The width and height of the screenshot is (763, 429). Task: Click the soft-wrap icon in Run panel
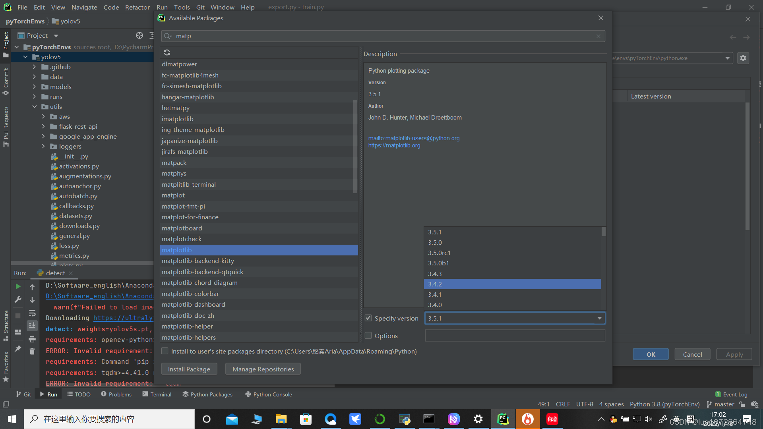pyautogui.click(x=32, y=313)
